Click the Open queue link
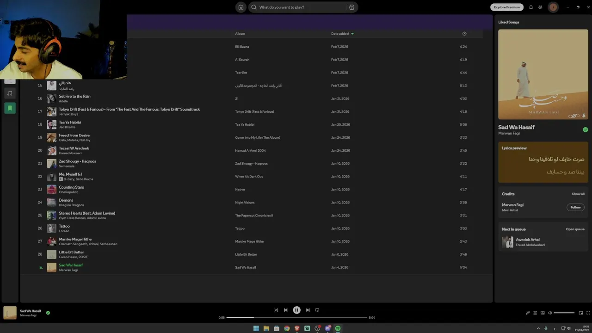This screenshot has height=333, width=592. click(575, 229)
